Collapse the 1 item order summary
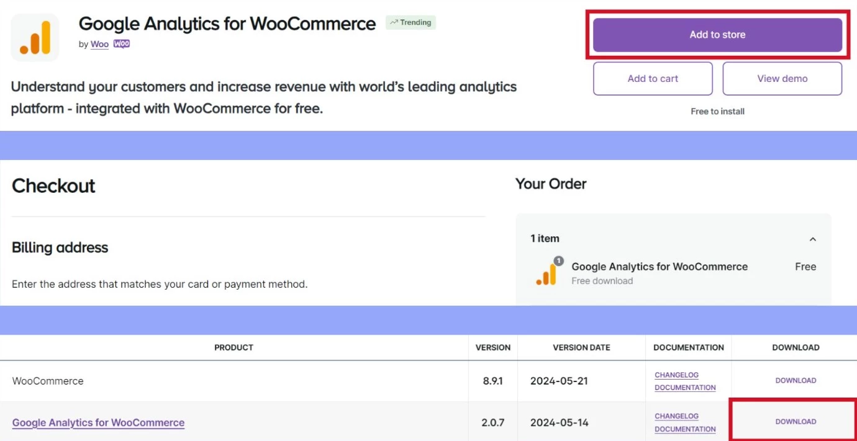This screenshot has width=857, height=441. pyautogui.click(x=812, y=239)
